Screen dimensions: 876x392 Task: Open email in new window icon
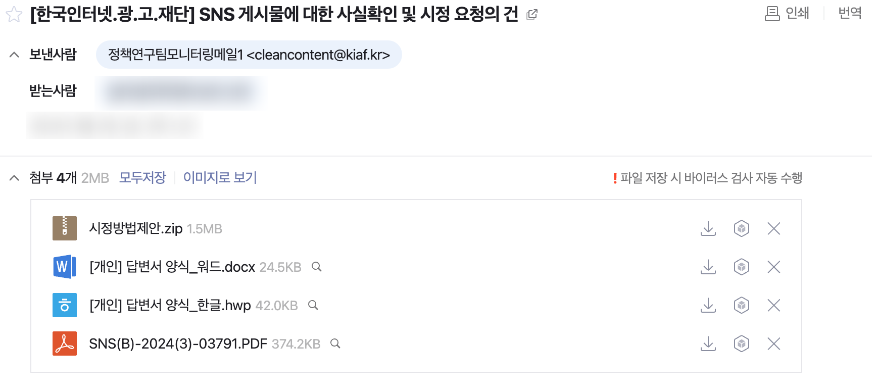click(531, 15)
